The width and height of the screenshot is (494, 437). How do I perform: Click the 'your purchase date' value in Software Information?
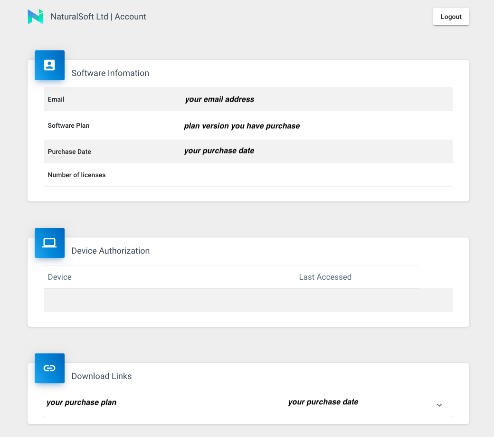(x=219, y=151)
